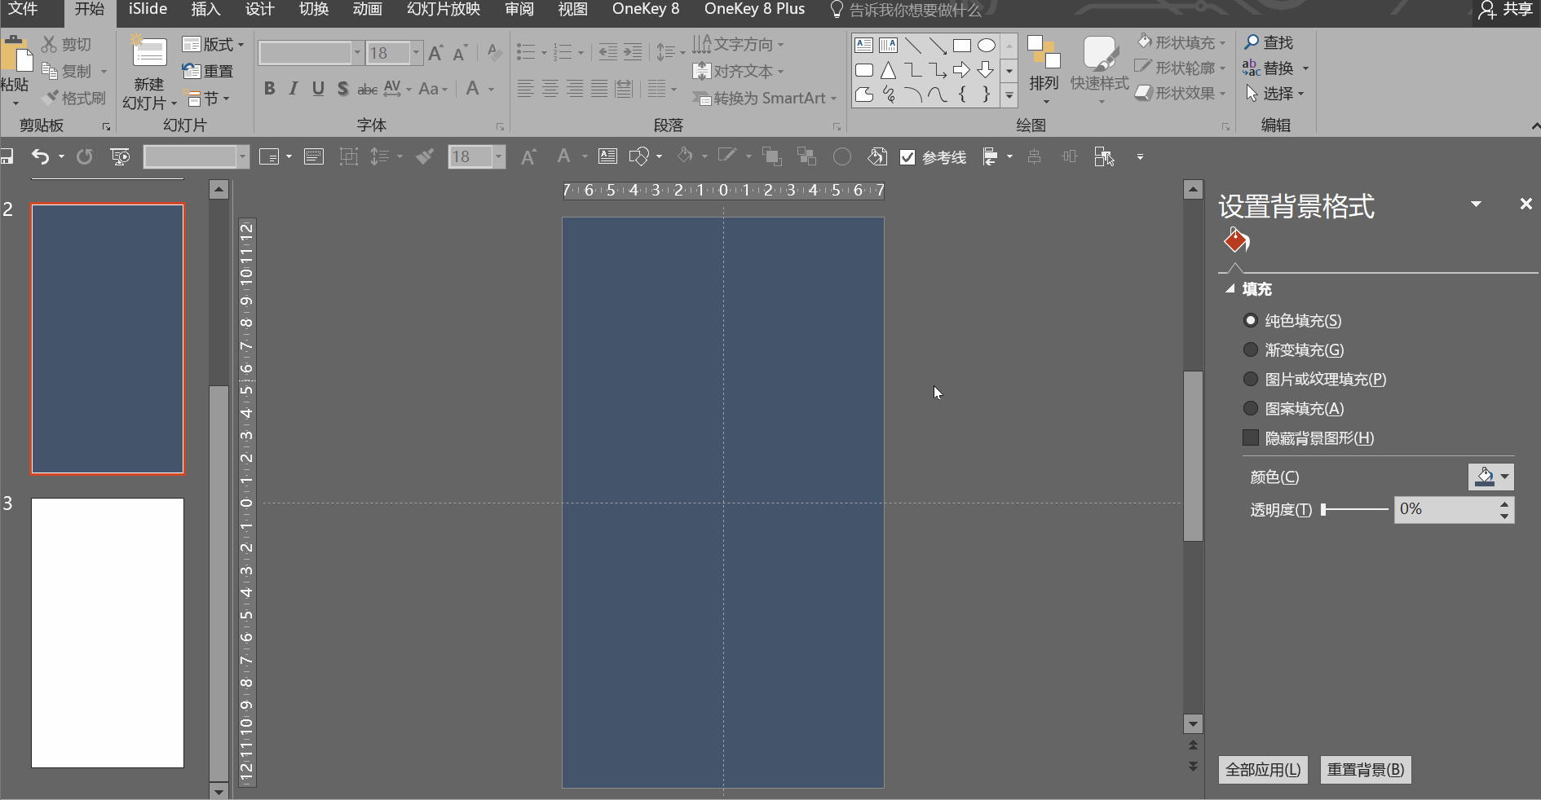Click the 透明度 transparency slider
Viewport: 1541px width, 800px height.
(1354, 509)
